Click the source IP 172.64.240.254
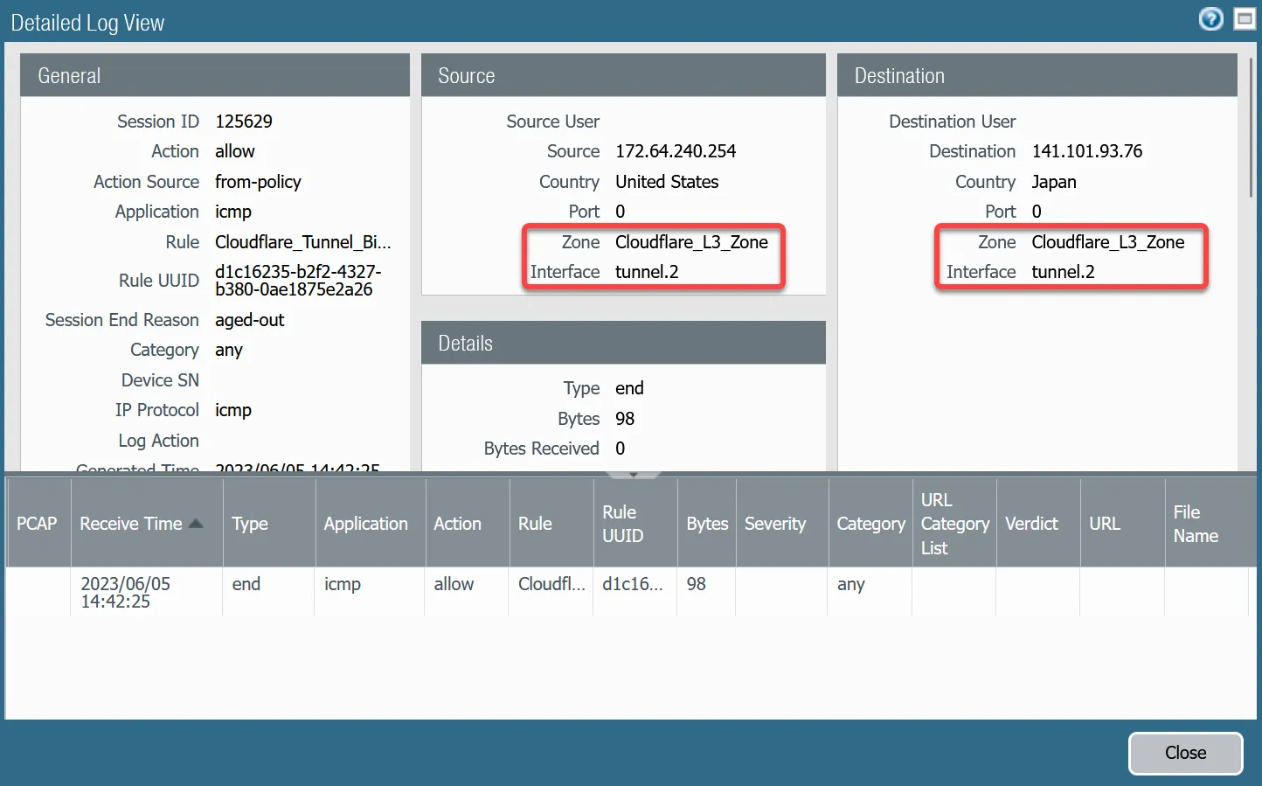This screenshot has height=786, width=1262. tap(676, 150)
